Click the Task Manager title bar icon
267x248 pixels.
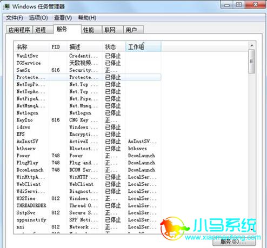point(7,6)
